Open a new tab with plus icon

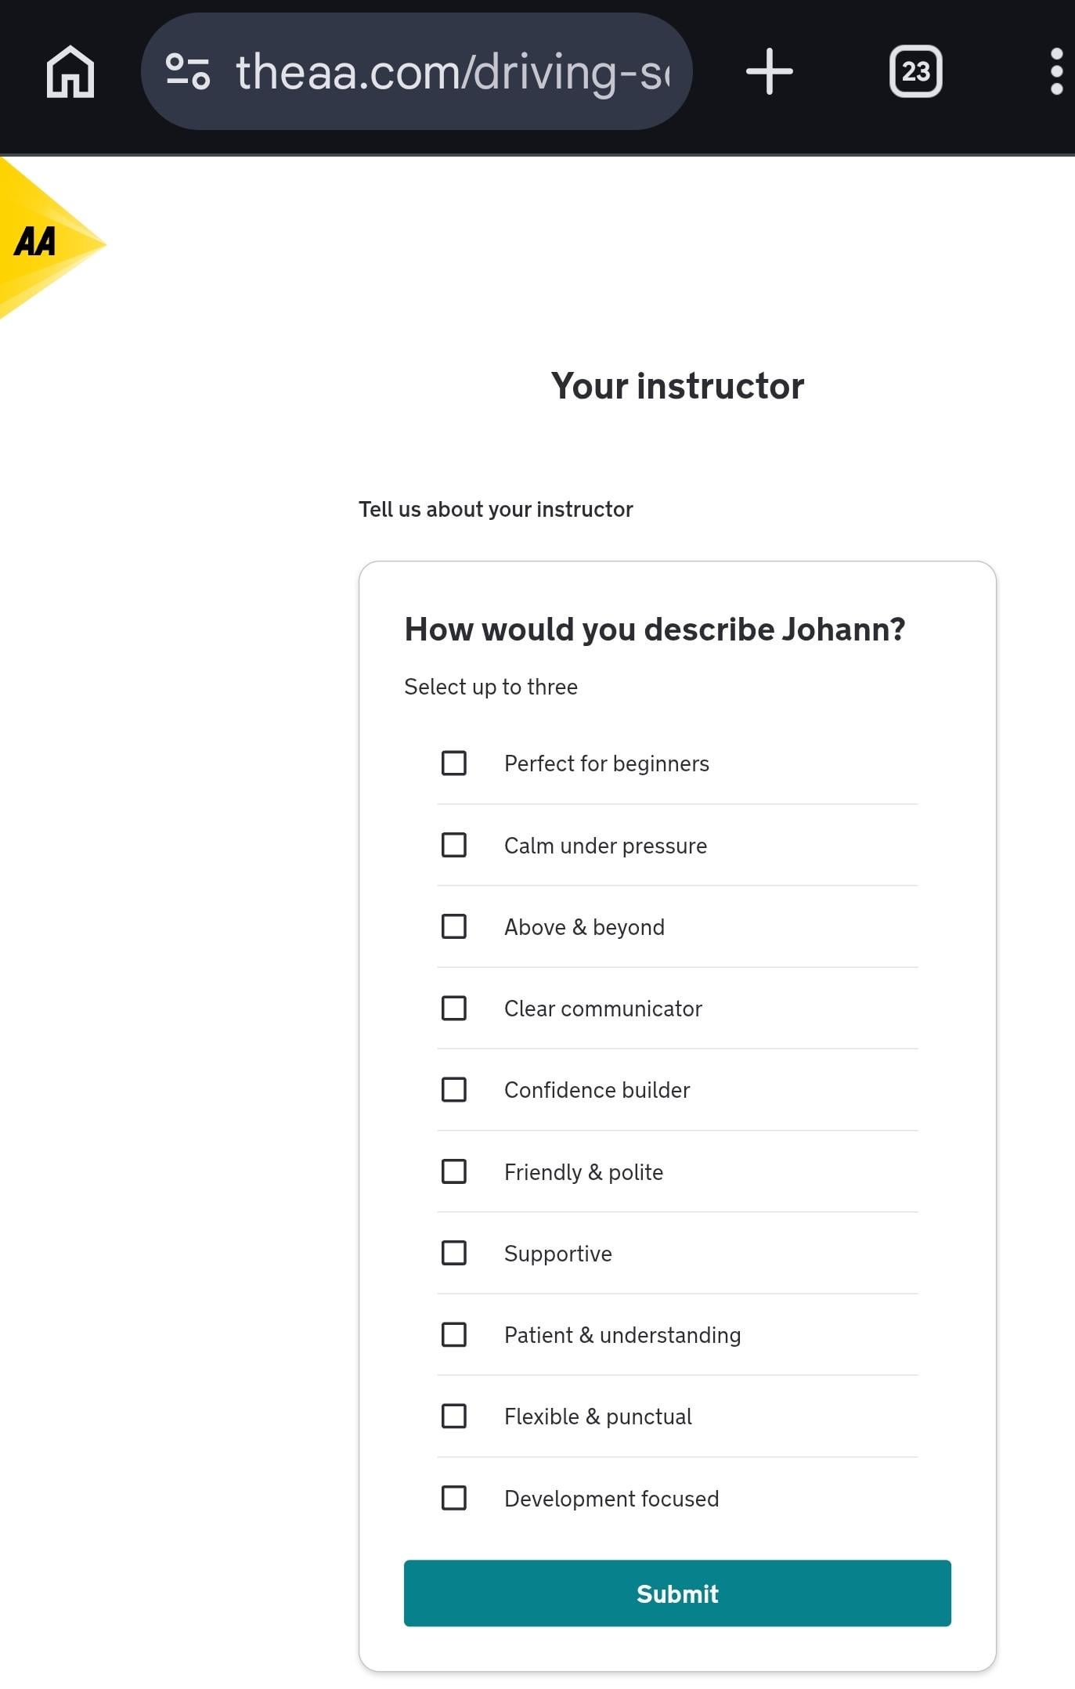pos(769,71)
